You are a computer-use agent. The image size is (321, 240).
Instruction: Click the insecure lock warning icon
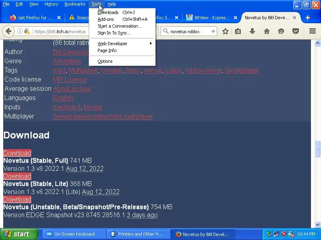point(27,32)
